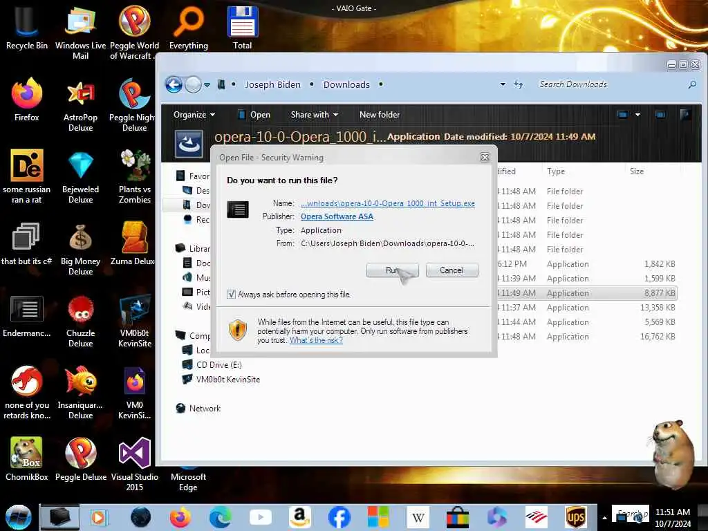Open the change view options arrow
The height and width of the screenshot is (531, 708).
point(637,115)
